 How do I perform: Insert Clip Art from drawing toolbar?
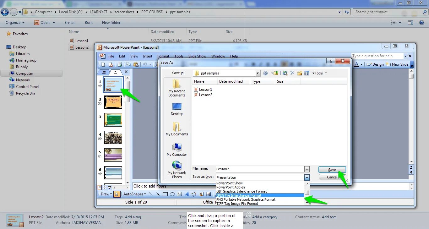[201, 194]
